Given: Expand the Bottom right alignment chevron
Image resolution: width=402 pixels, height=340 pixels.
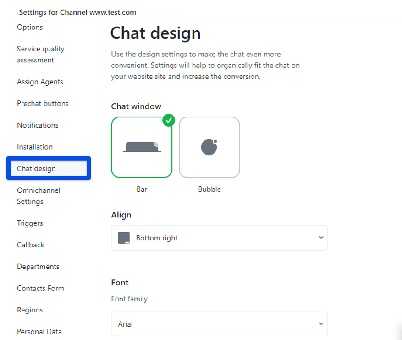Looking at the screenshot, I should (x=321, y=238).
